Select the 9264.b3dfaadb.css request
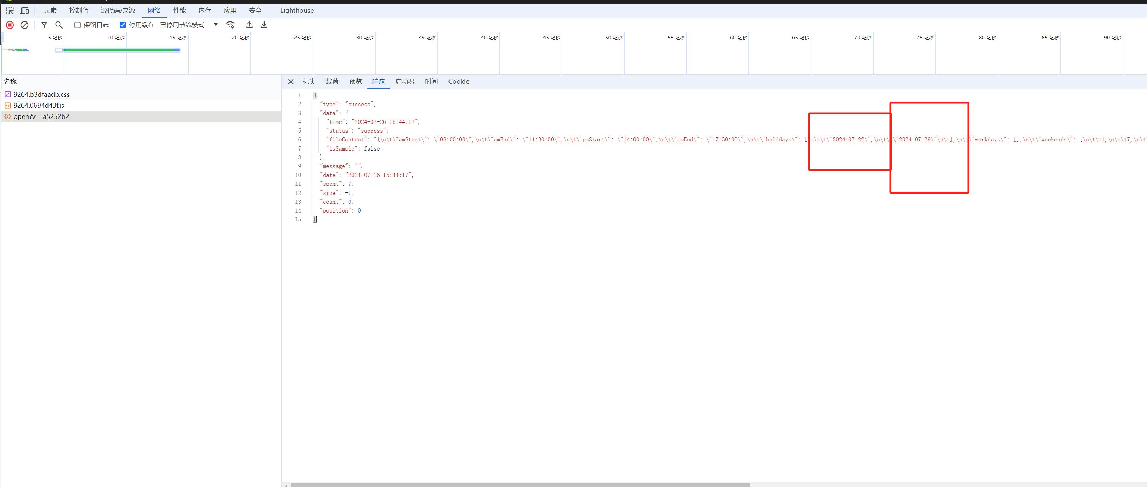The height and width of the screenshot is (487, 1147). (42, 94)
